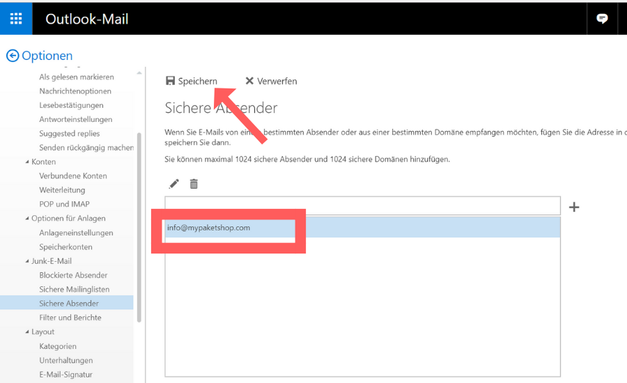This screenshot has width=627, height=383.
Task: Open the app launcher waffle icon
Action: click(x=16, y=18)
